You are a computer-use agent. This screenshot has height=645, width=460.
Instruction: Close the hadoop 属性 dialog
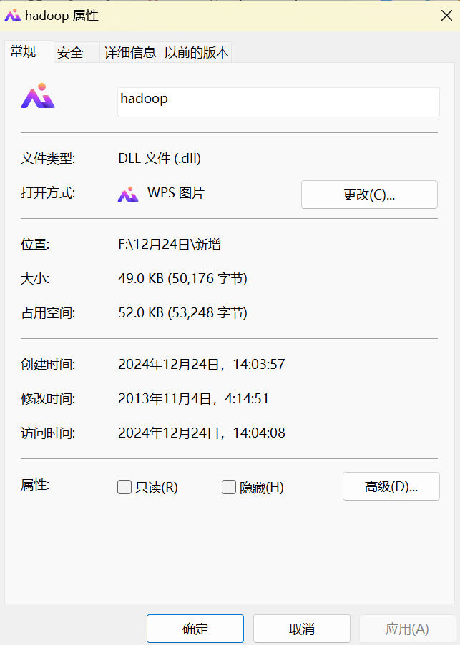coord(446,16)
